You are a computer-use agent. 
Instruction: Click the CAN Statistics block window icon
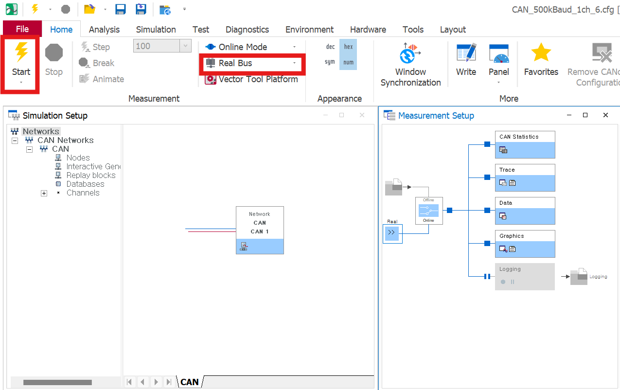point(503,150)
